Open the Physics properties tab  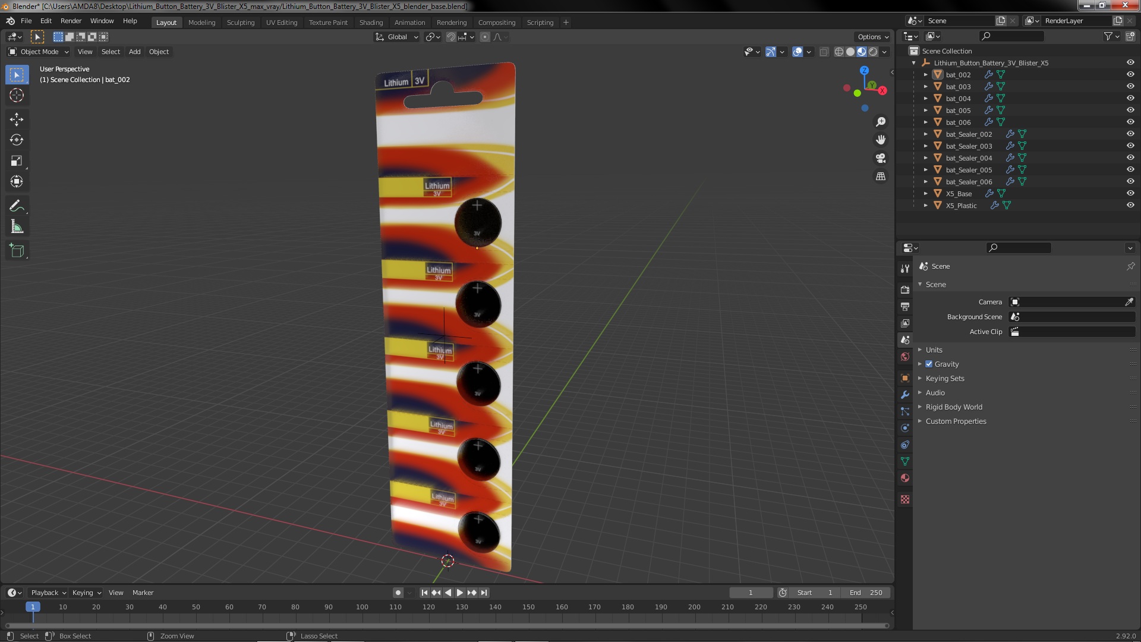905,428
